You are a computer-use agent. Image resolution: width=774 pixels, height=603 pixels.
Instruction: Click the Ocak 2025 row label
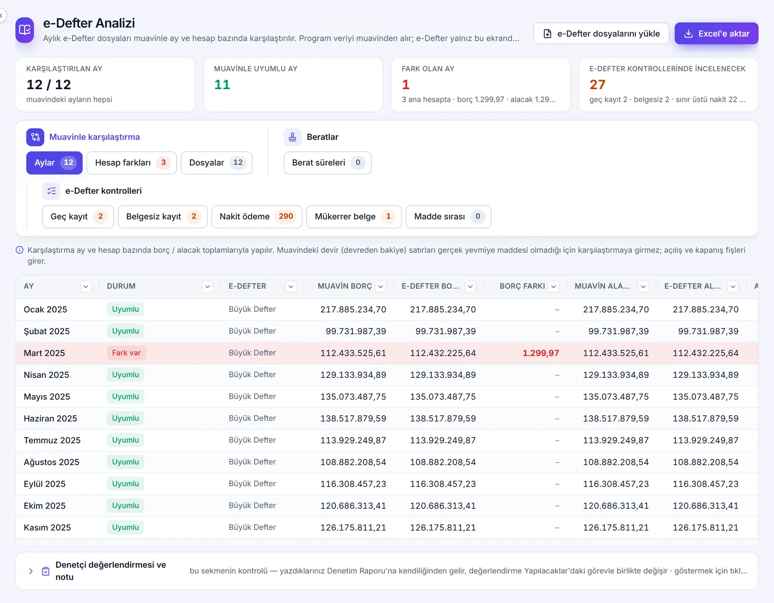coord(45,309)
